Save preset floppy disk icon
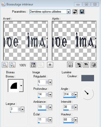This screenshot has height=127, width=101. [x=82, y=12]
